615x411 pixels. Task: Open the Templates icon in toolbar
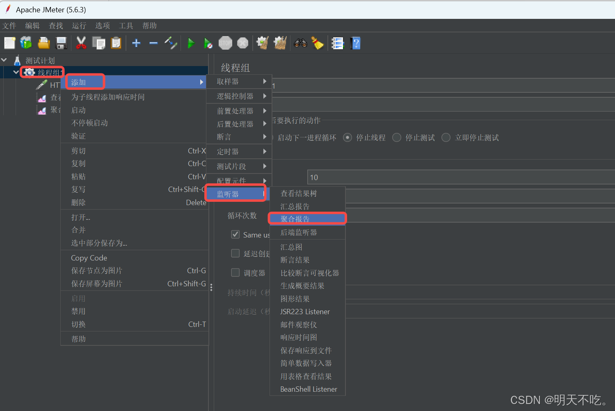tap(26, 43)
